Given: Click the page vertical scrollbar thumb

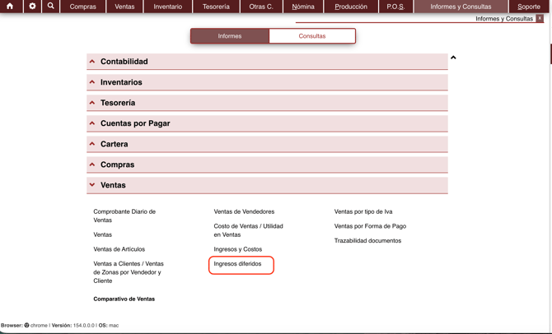Looking at the screenshot, I should tap(550, 53).
